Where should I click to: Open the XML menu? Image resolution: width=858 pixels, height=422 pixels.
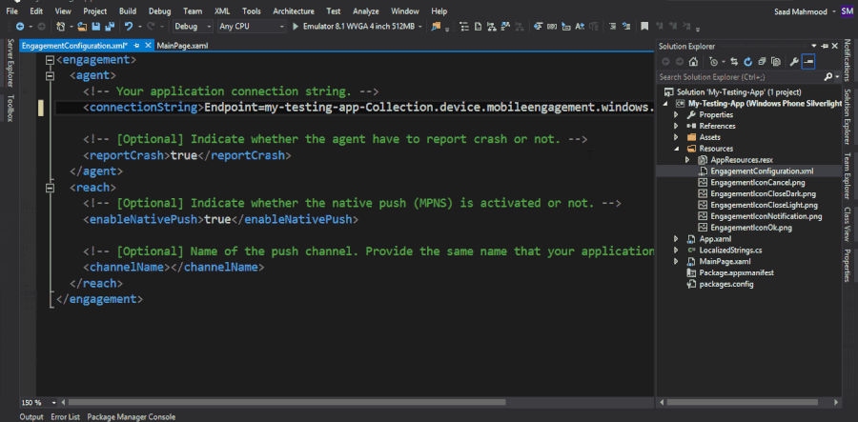tap(221, 10)
